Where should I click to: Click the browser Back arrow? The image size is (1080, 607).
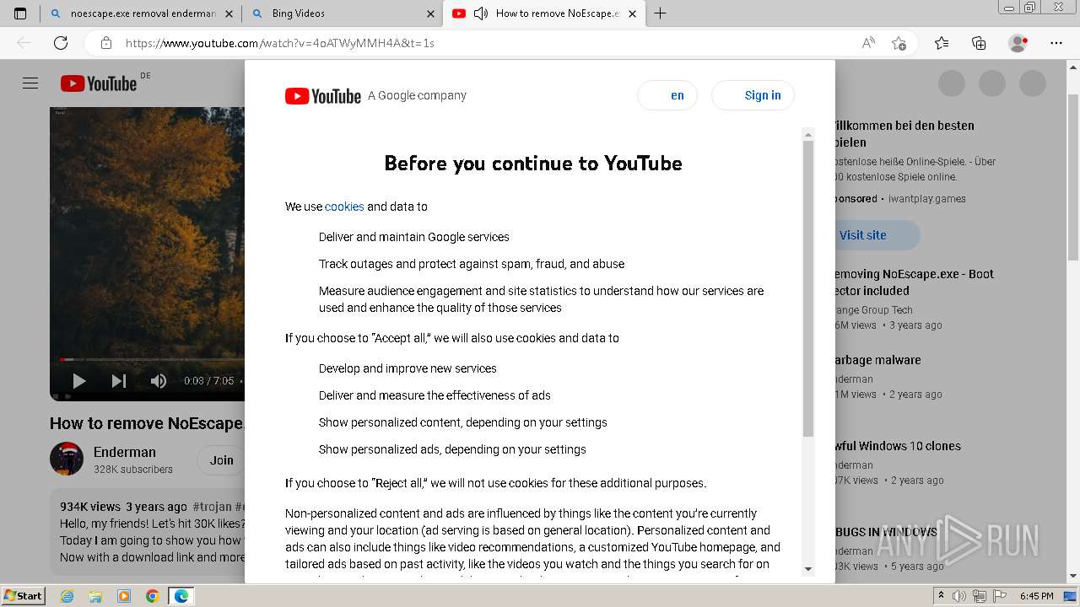click(x=24, y=43)
